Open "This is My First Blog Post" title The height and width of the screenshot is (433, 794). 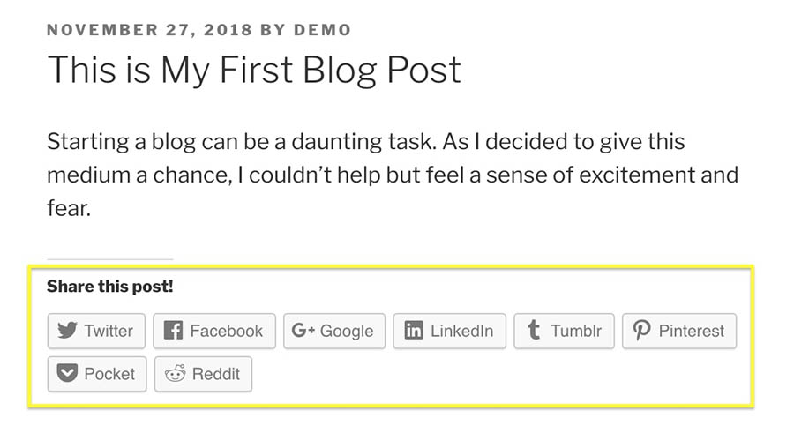254,70
